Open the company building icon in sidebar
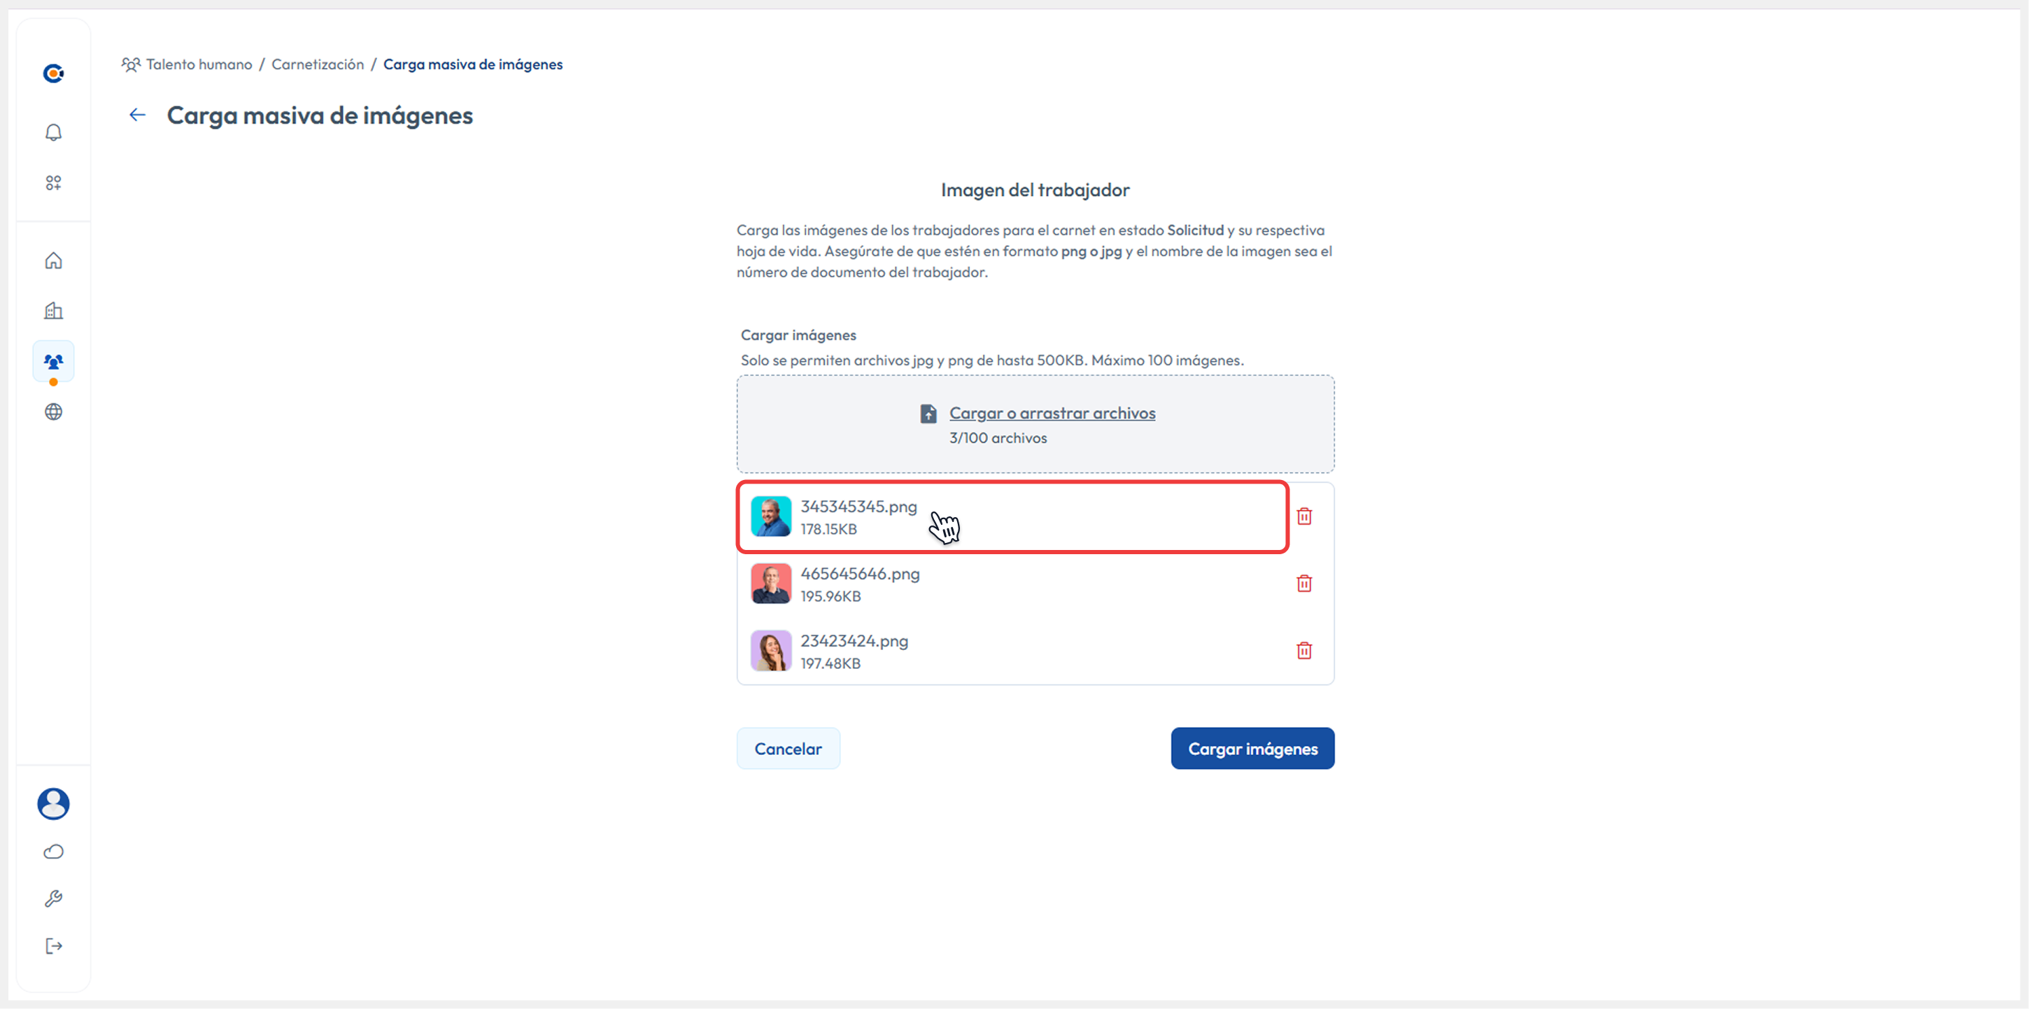This screenshot has height=1009, width=2029. (54, 311)
